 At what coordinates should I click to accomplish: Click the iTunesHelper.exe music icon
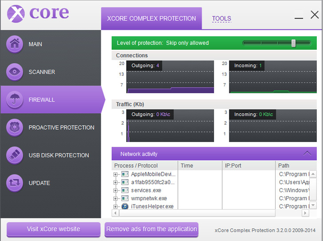[x=125, y=206]
